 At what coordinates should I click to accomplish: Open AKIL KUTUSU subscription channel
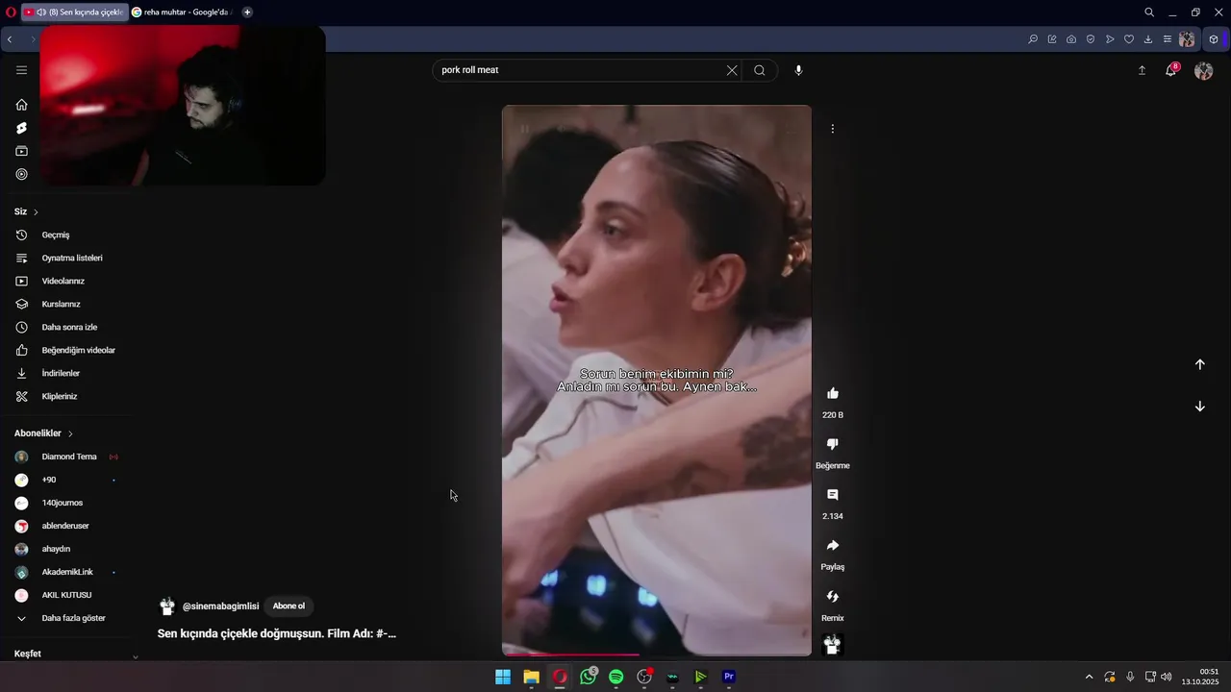(67, 596)
